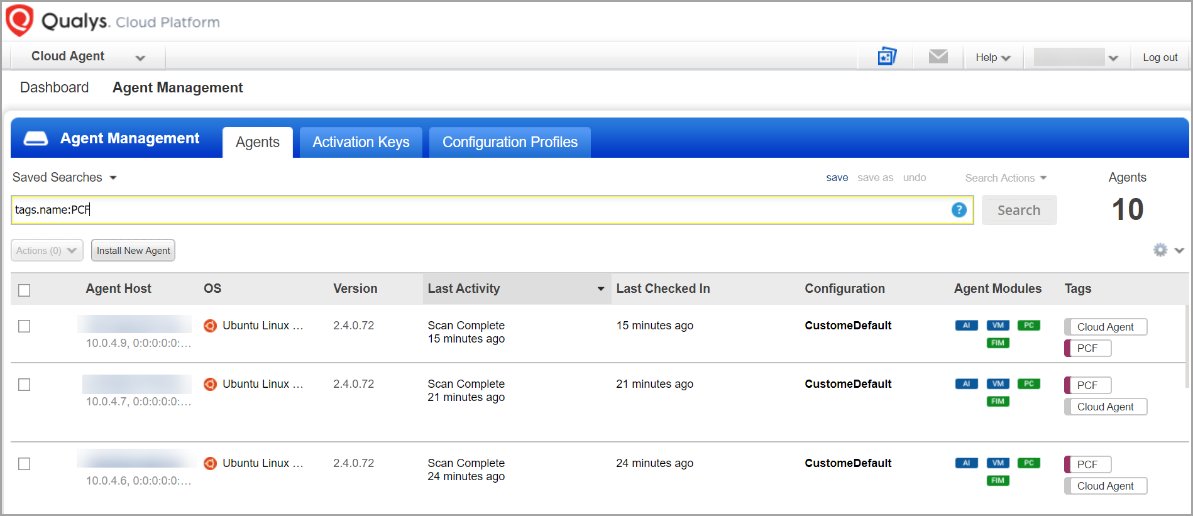This screenshot has height=516, width=1193.
Task: Sort by Last Activity column arrow
Action: pos(600,289)
